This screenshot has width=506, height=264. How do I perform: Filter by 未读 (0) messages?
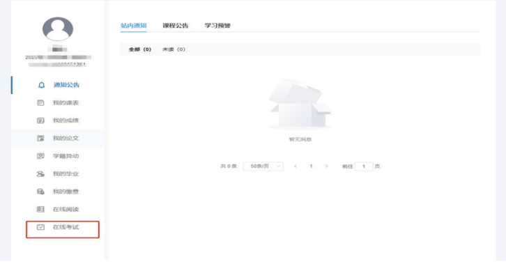[174, 49]
